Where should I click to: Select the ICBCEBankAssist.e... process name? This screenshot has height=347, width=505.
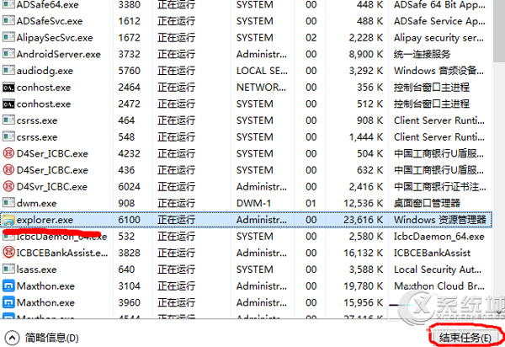pos(62,253)
